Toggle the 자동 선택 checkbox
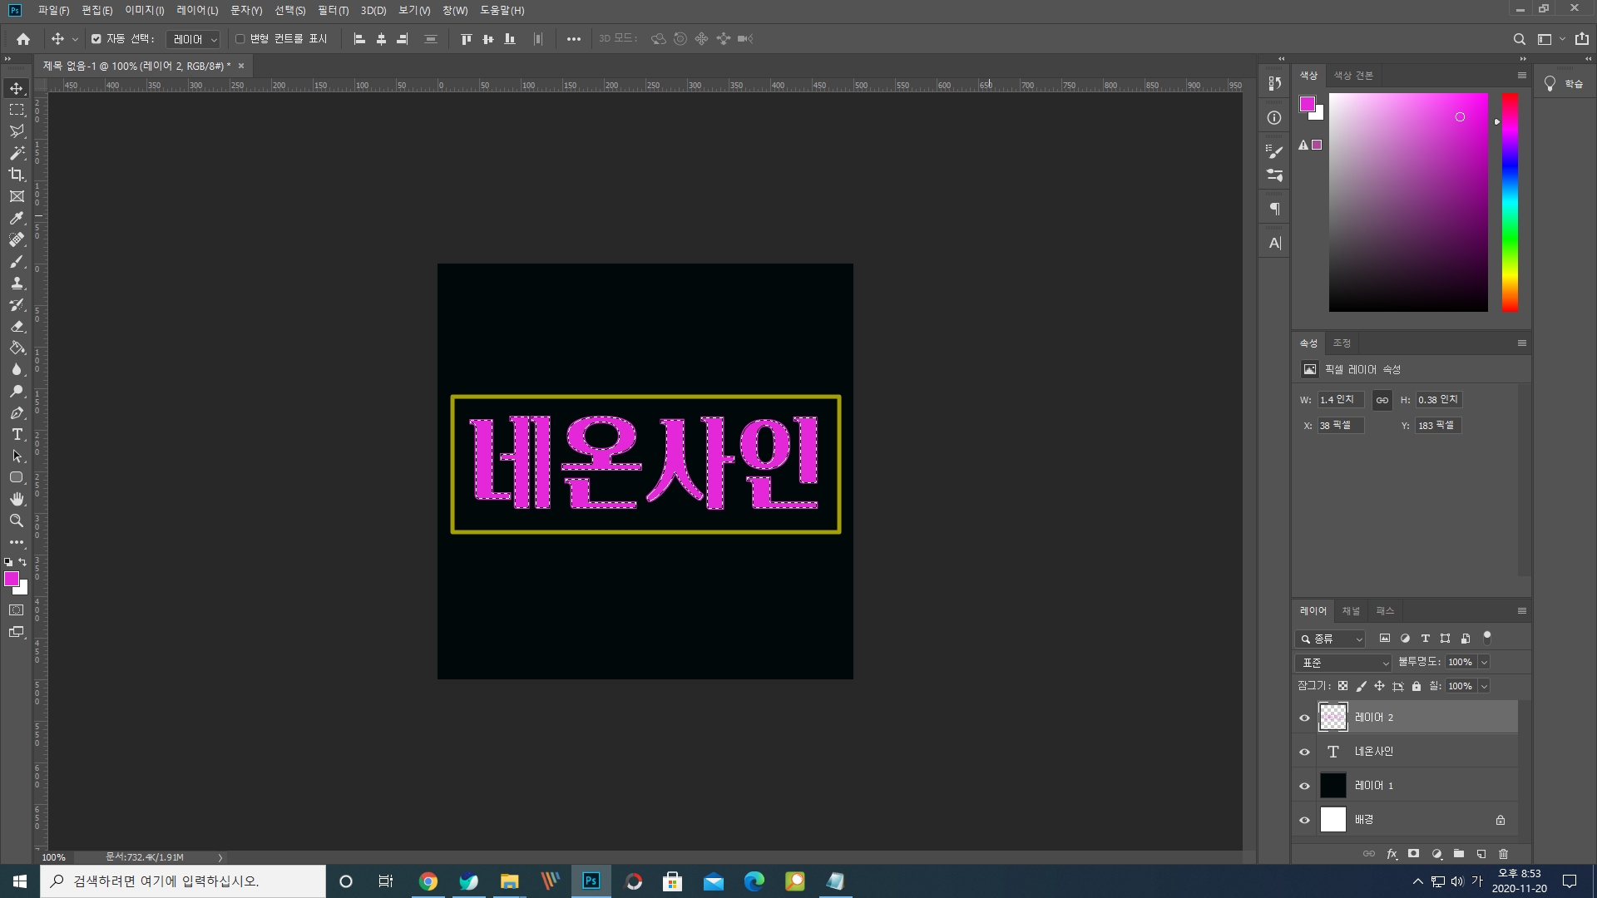 tap(96, 39)
